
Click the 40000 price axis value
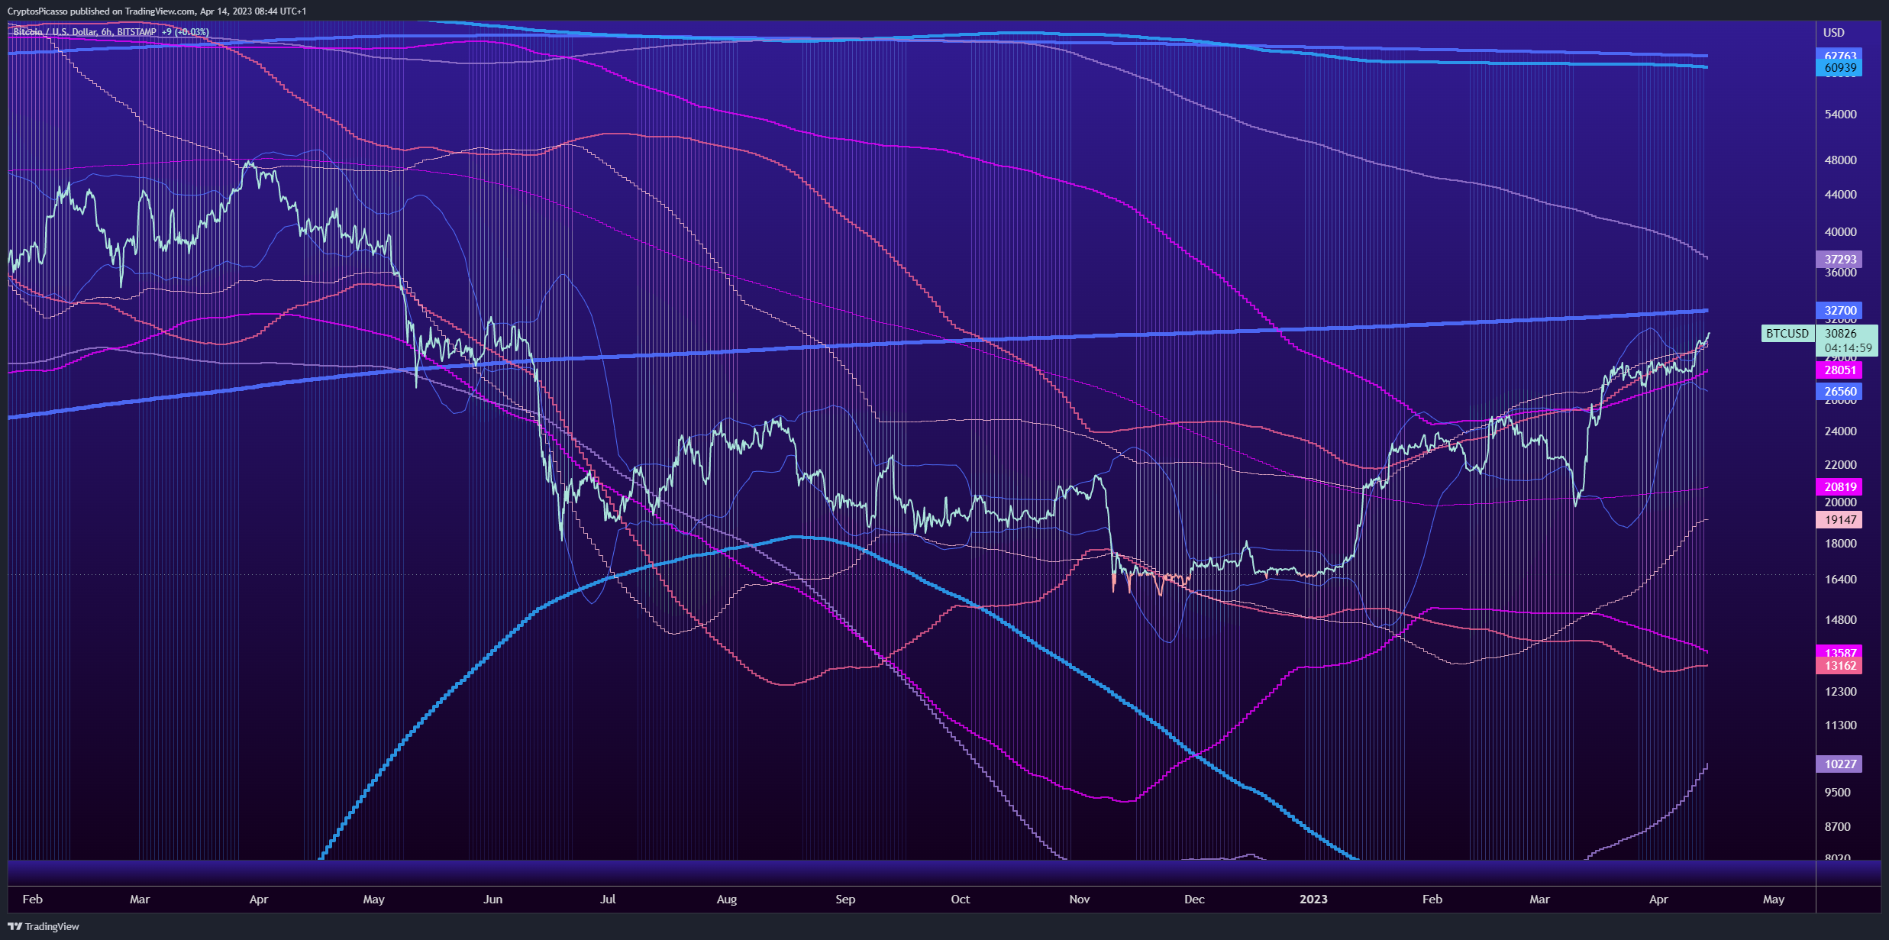pos(1840,231)
